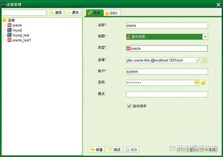
Task: Click the 用户 field containing system
Action: (167, 71)
